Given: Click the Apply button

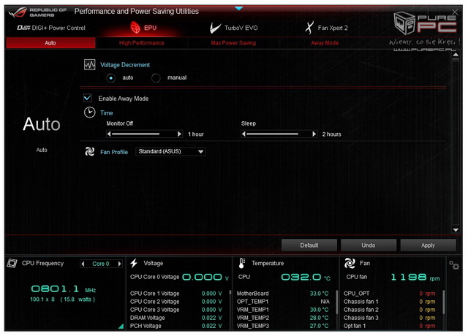Looking at the screenshot, I should pyautogui.click(x=428, y=245).
